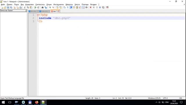Open the ? help menu
The width and height of the screenshot is (186, 105).
pyautogui.click(x=99, y=5)
